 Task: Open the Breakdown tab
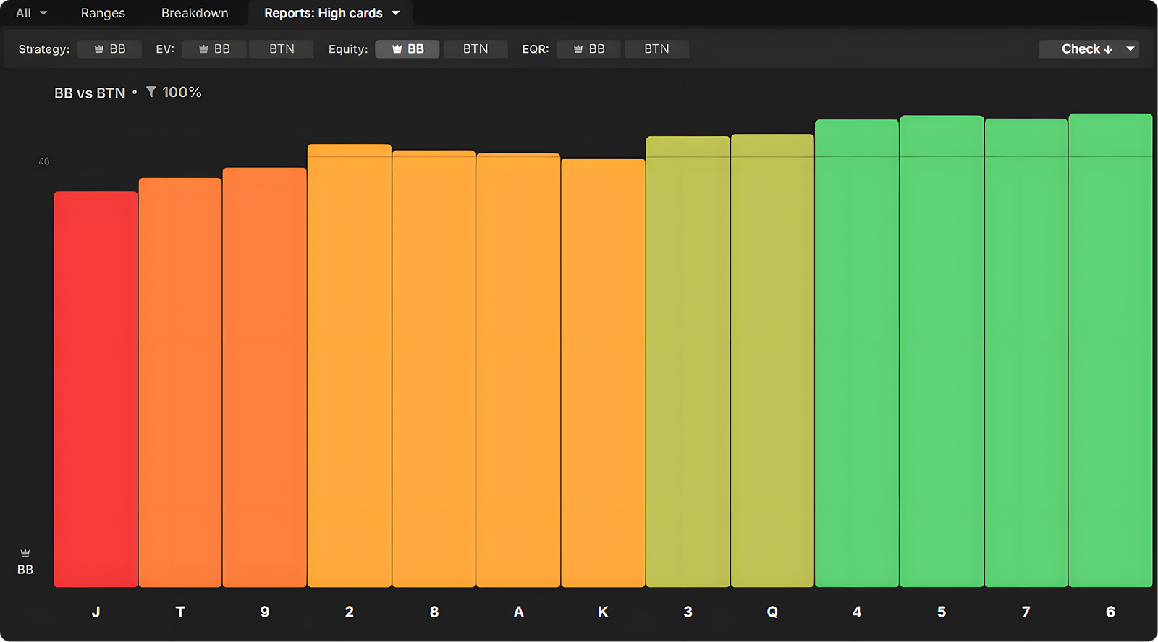click(x=195, y=13)
